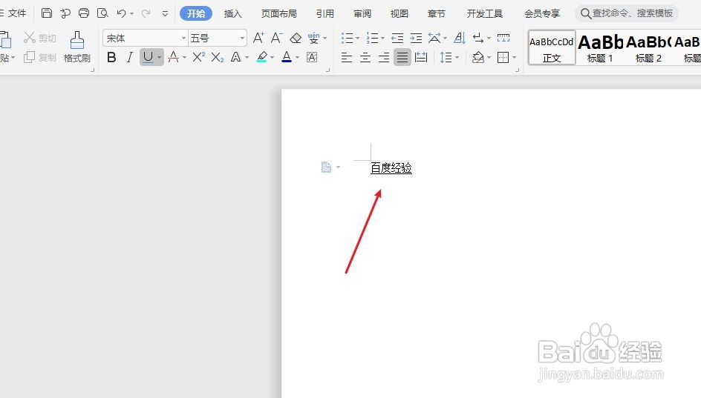Click the Undo arrow icon
701x398 pixels.
121,13
